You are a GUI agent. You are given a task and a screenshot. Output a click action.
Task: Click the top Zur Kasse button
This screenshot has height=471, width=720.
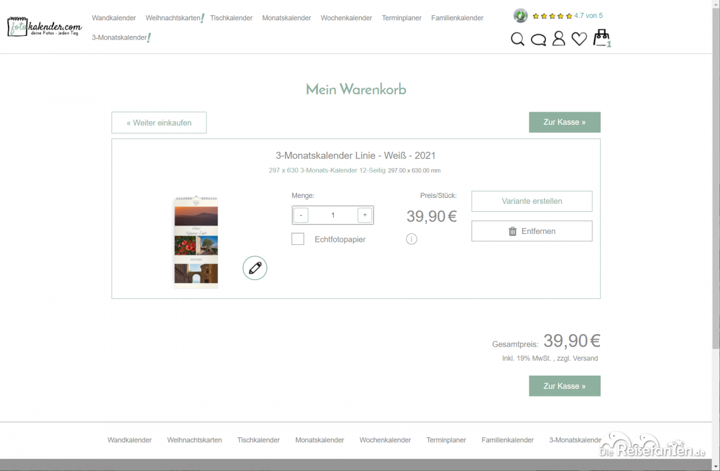click(x=564, y=122)
